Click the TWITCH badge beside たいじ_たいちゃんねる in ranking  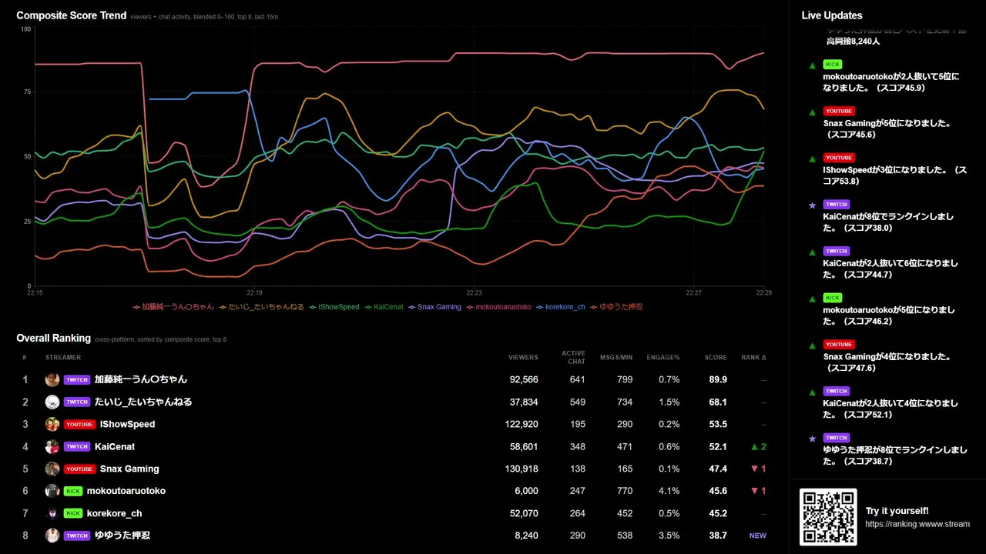pos(77,402)
